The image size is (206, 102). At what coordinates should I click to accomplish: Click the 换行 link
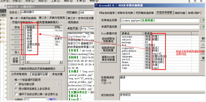[x=52, y=99]
